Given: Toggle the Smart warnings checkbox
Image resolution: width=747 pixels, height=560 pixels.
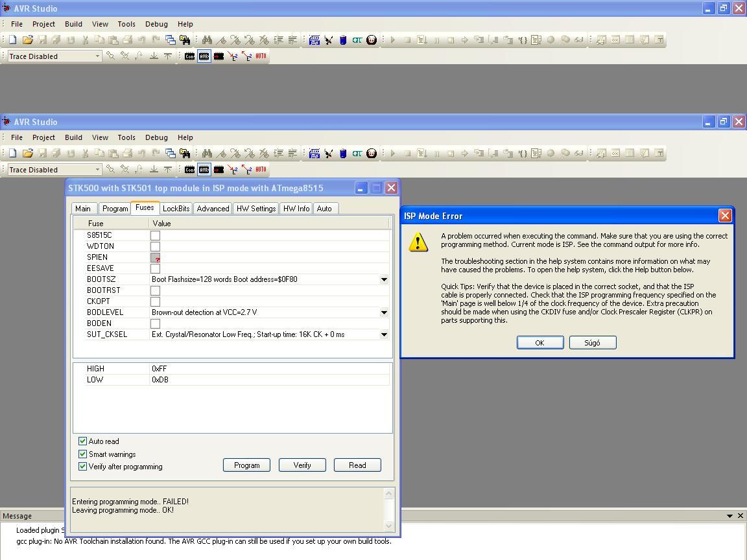Looking at the screenshot, I should pos(83,454).
